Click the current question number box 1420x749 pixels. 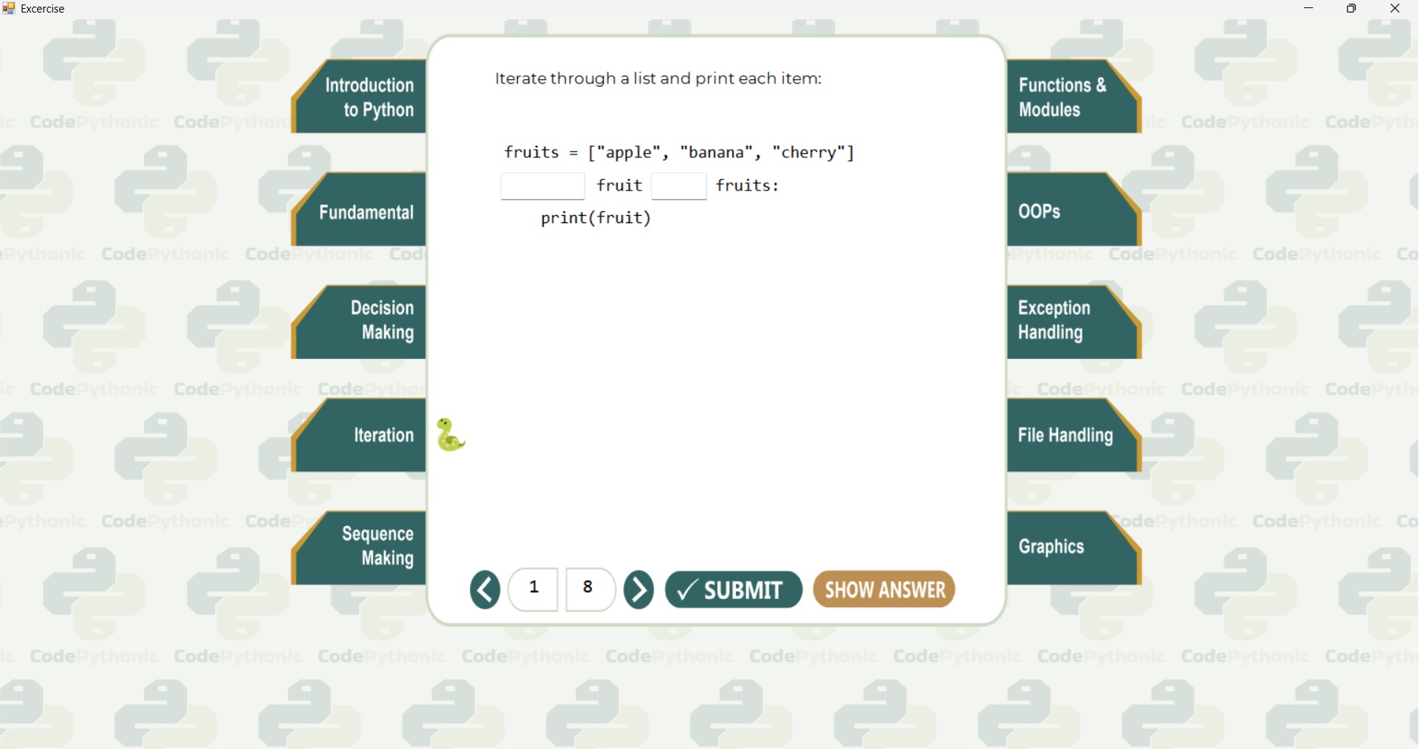tap(534, 589)
